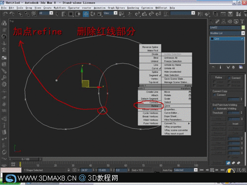Screen dimensions: 247x185
Task: Choose Reverse Spline in the quad menu
Action: 150,47
